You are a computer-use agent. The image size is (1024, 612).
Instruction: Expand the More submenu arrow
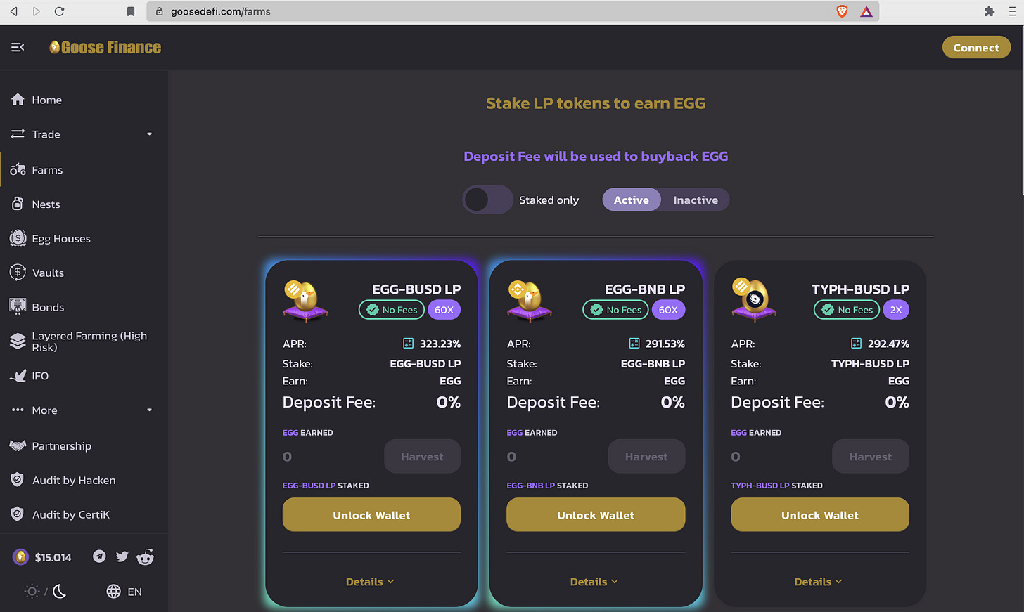click(149, 410)
